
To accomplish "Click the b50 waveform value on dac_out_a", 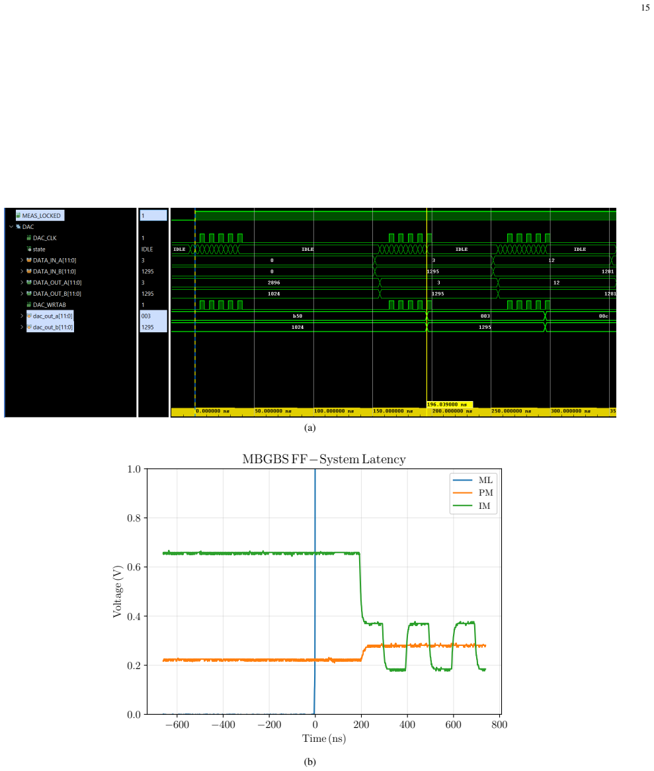I will (x=298, y=316).
